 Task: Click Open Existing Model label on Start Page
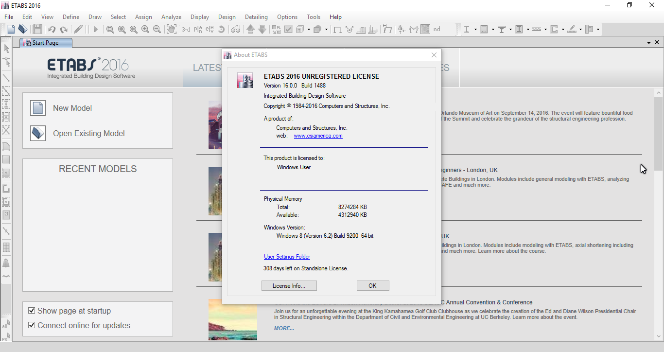(89, 133)
